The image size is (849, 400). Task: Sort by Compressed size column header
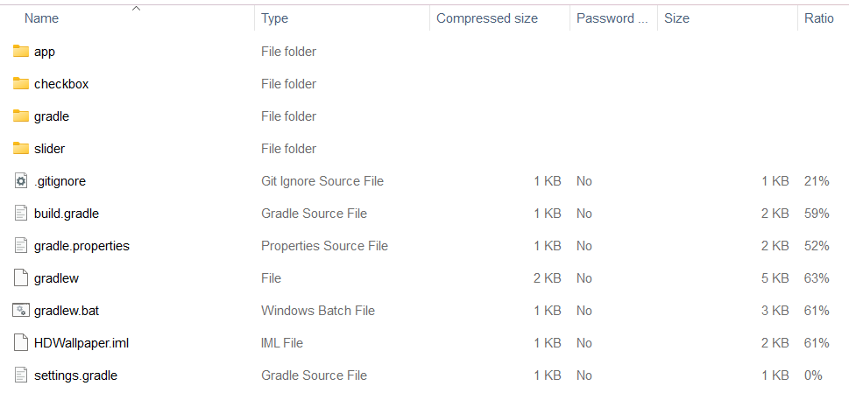pos(487,18)
